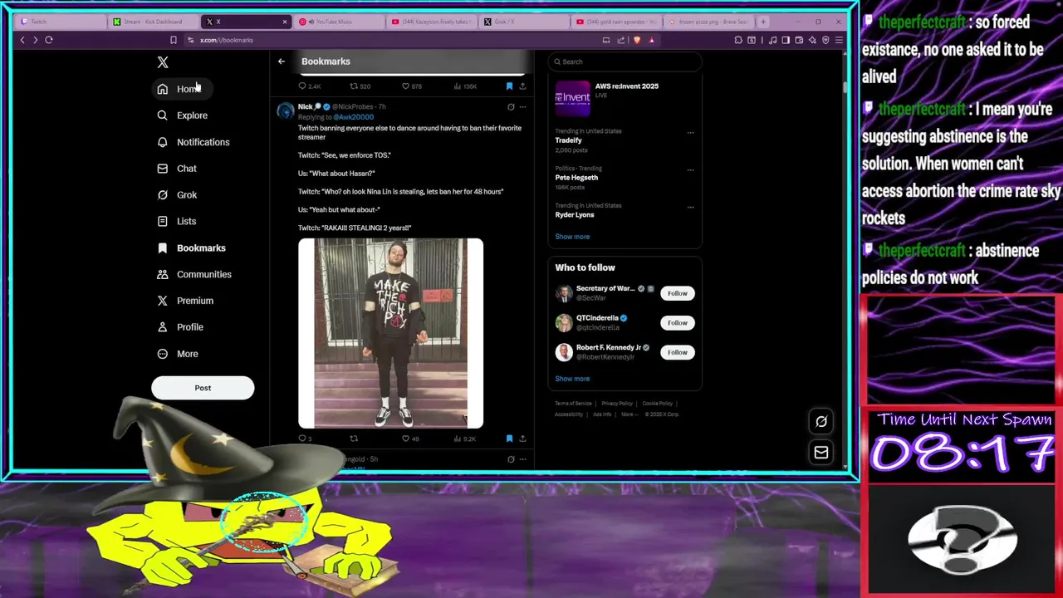The image size is (1063, 598).
Task: Click the browser back arrow
Action: (x=22, y=40)
